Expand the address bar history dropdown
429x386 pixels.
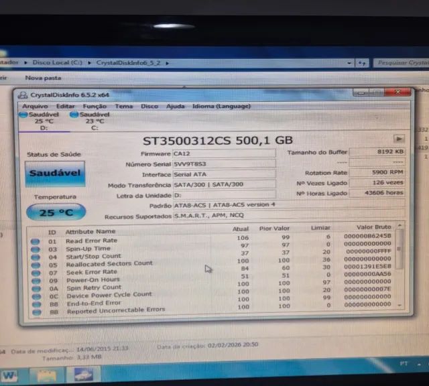pos(351,62)
